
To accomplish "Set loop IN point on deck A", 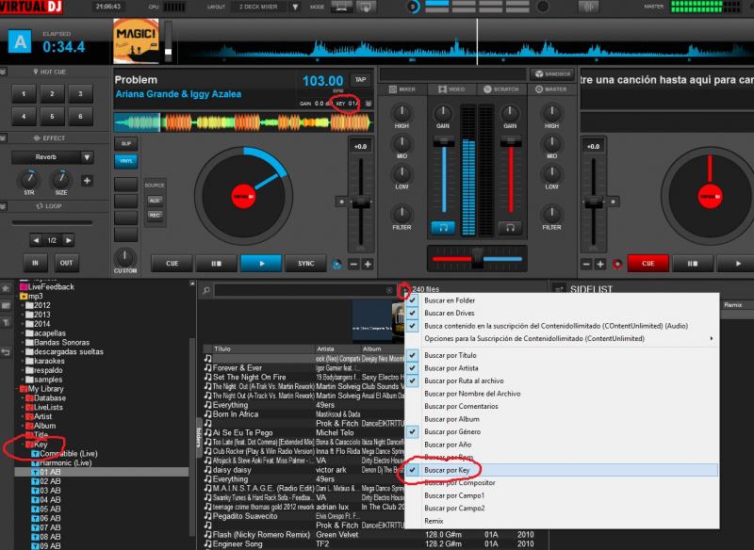I will click(x=35, y=263).
